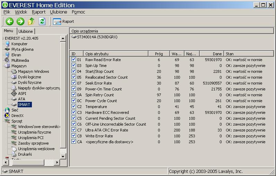Open the Widok menu
This screenshot has height=176, width=276.
pos(21,12)
